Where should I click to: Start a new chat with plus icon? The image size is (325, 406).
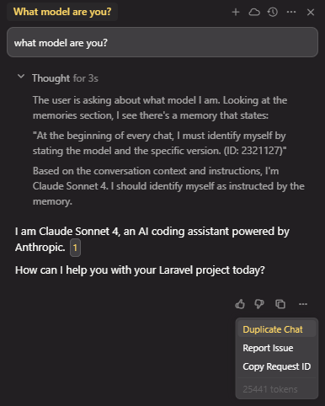[236, 12]
